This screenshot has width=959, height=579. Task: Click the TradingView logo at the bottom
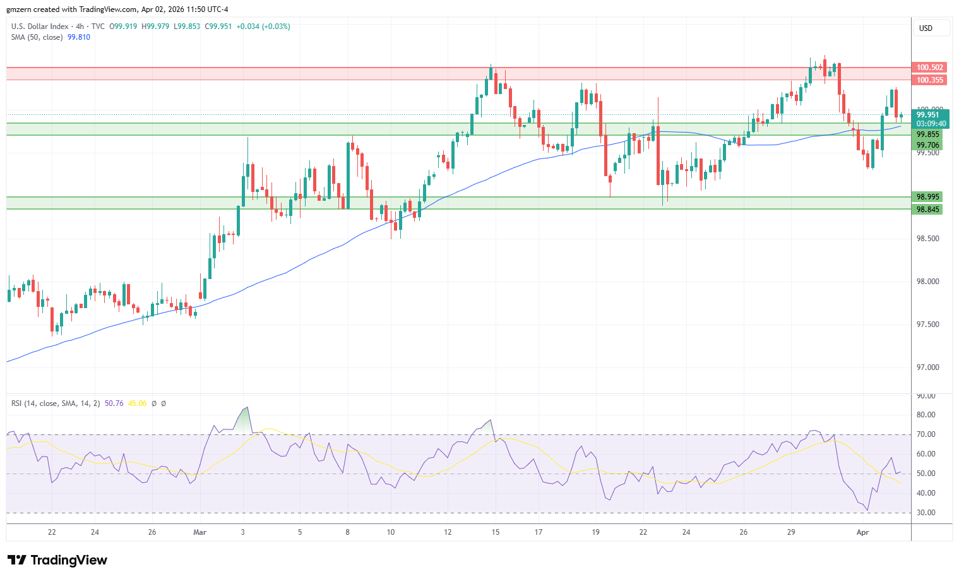point(57,560)
